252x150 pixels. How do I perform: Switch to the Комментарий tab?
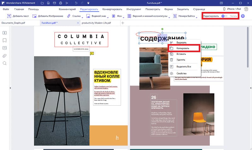67,9
